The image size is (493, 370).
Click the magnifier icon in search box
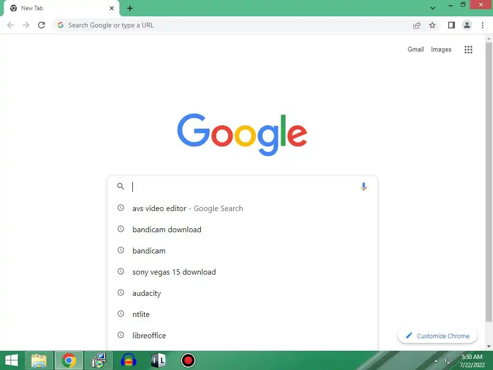(120, 186)
